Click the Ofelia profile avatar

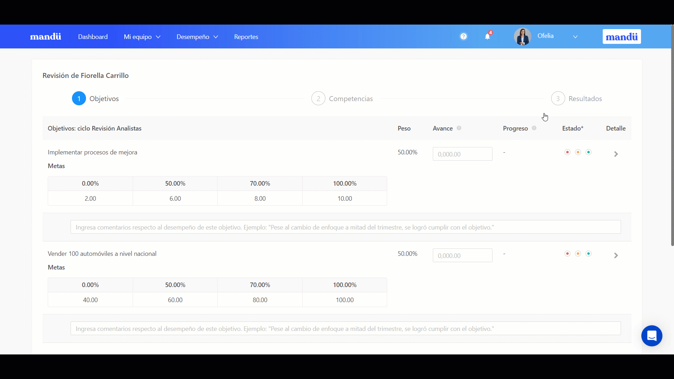(522, 36)
